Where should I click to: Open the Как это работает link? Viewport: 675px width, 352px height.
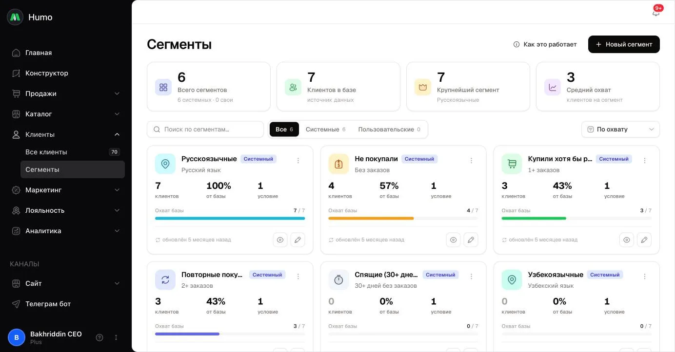545,44
